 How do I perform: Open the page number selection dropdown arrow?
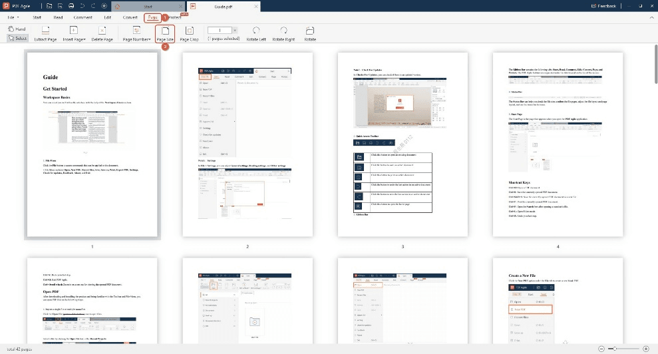pyautogui.click(x=235, y=30)
